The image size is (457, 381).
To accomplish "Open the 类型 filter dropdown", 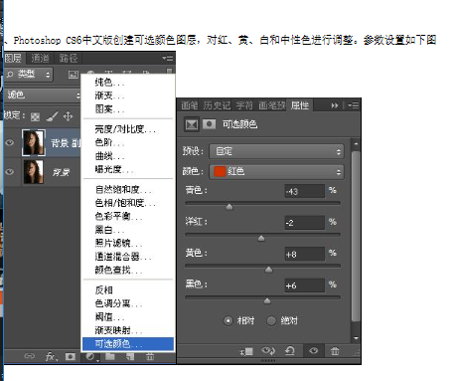I will [29, 75].
